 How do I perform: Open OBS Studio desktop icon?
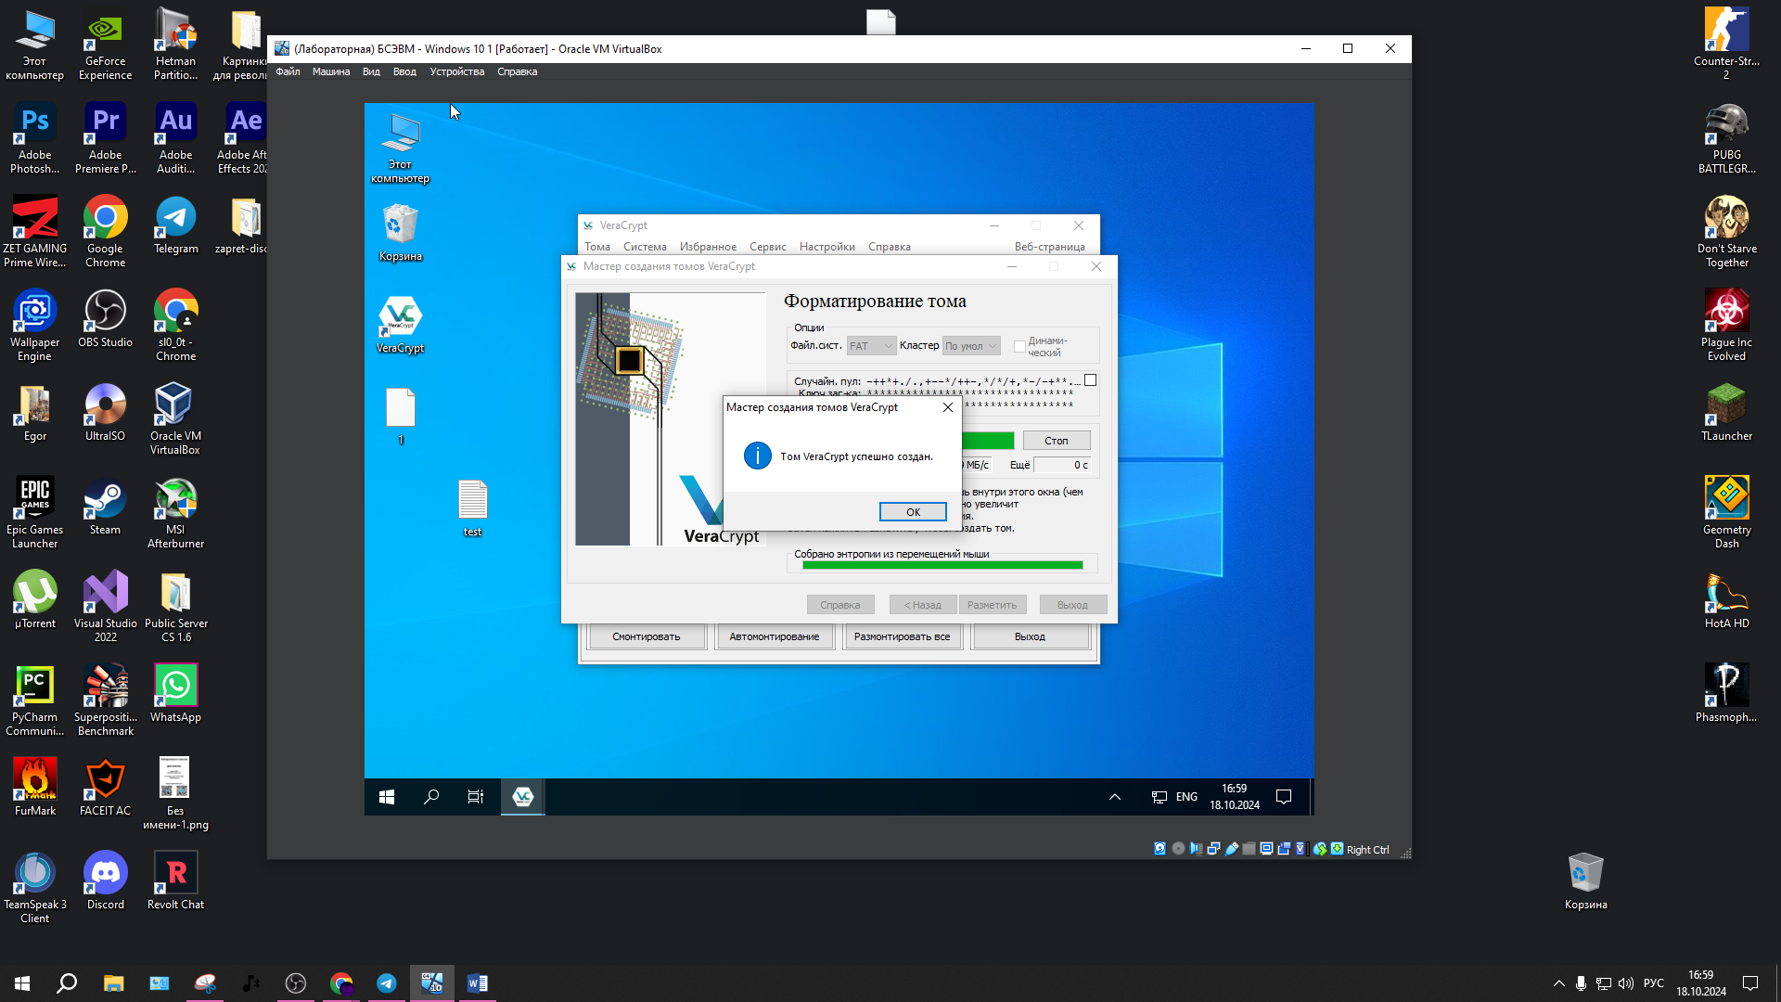click(105, 319)
